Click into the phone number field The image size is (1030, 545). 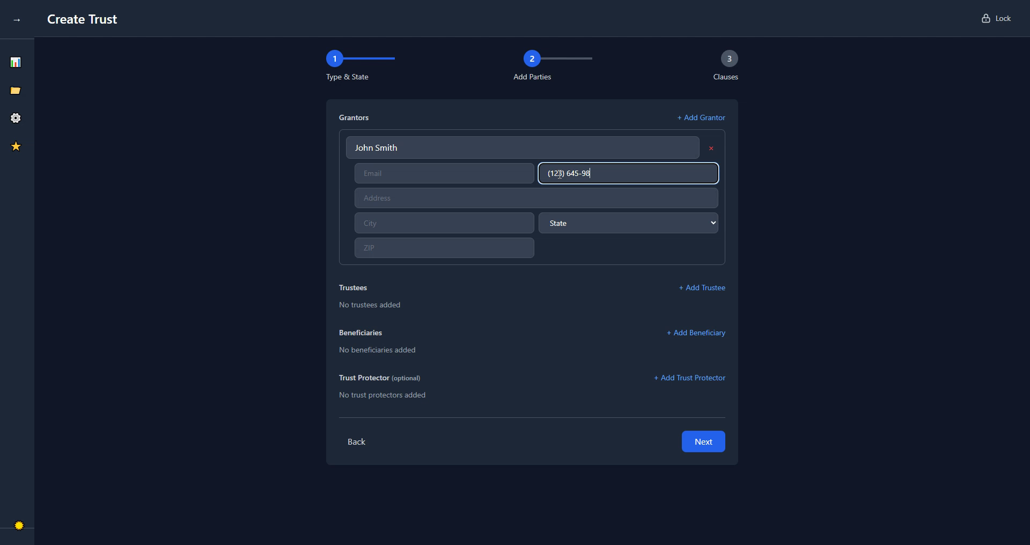click(x=628, y=173)
